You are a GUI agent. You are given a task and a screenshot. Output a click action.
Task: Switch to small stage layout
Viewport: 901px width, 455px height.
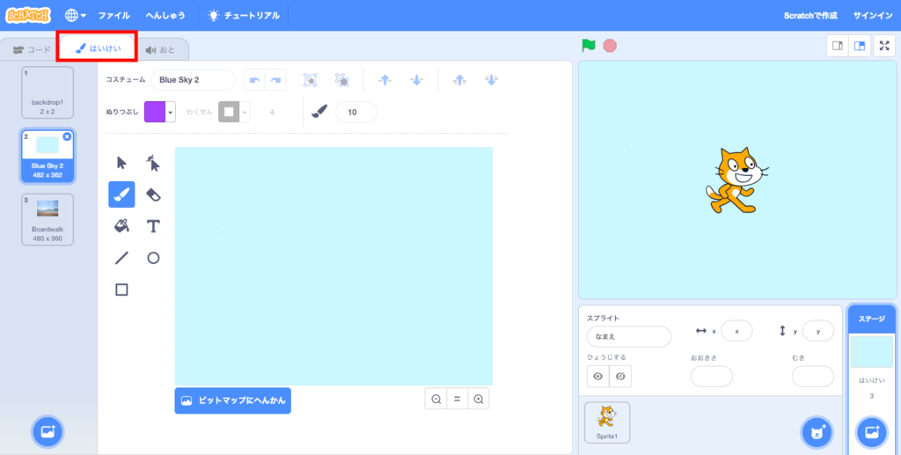tap(838, 46)
